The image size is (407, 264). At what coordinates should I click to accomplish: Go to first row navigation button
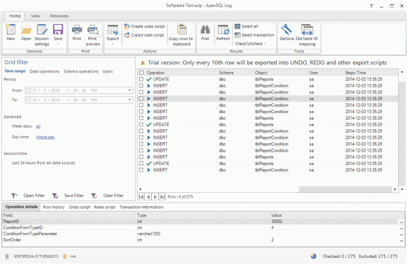tap(141, 197)
